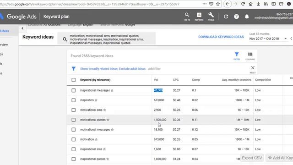The height and width of the screenshot is (165, 293).
Task: Star the motivation keyword
Action: 96,139
